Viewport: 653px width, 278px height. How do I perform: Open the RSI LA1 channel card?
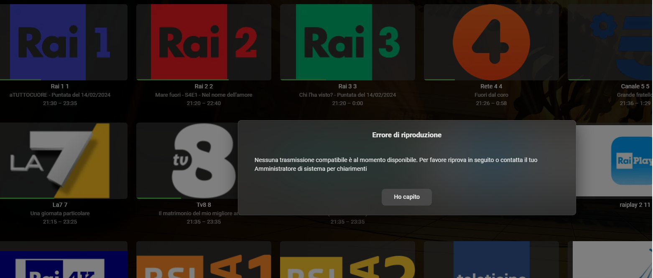coord(204,260)
